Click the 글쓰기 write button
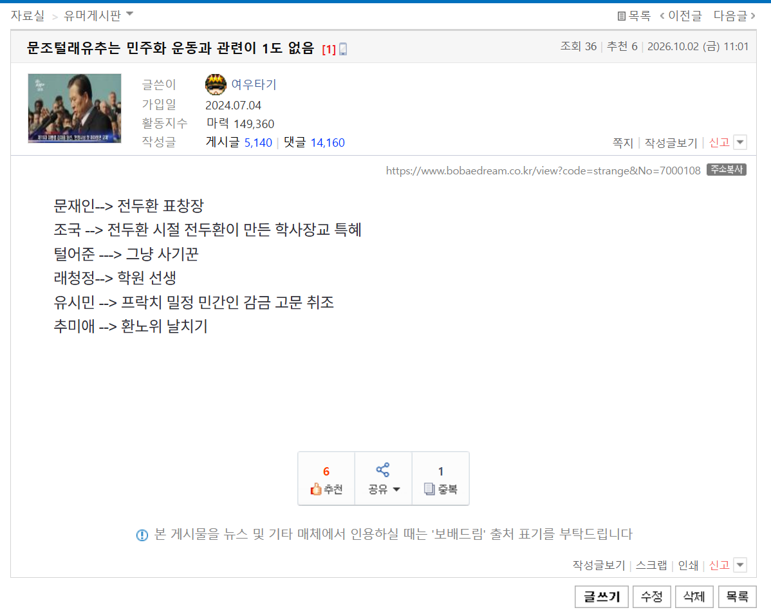This screenshot has height=610, width=771. coord(601,596)
